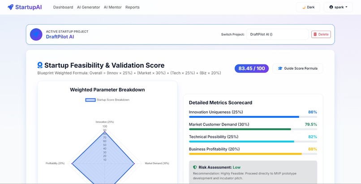Click the Technical Possibility progress bar
The width and height of the screenshot is (361, 184).
tap(253, 142)
